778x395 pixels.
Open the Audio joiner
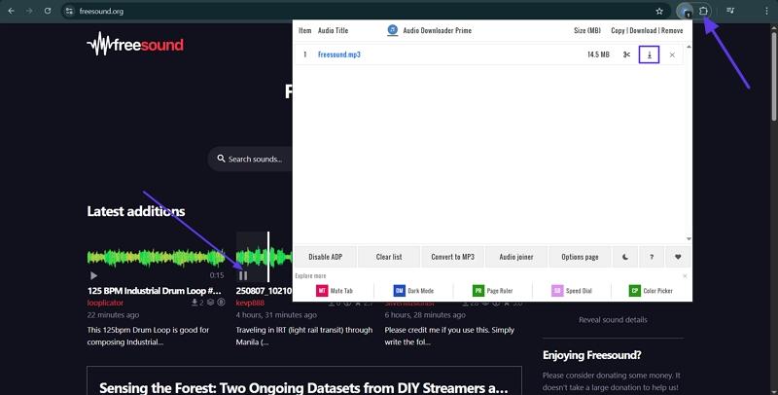[516, 257]
